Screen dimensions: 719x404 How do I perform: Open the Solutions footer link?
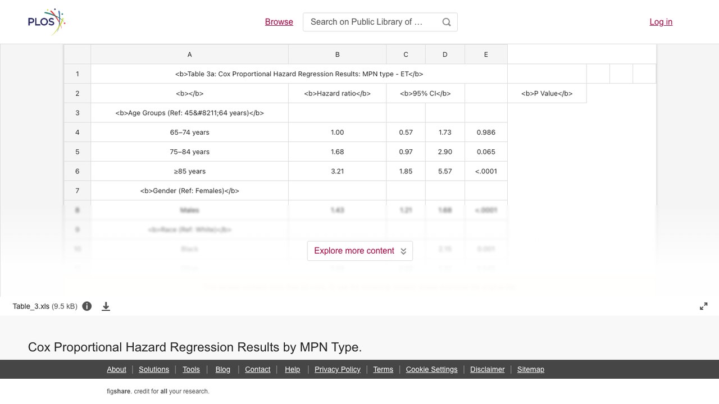point(154,369)
